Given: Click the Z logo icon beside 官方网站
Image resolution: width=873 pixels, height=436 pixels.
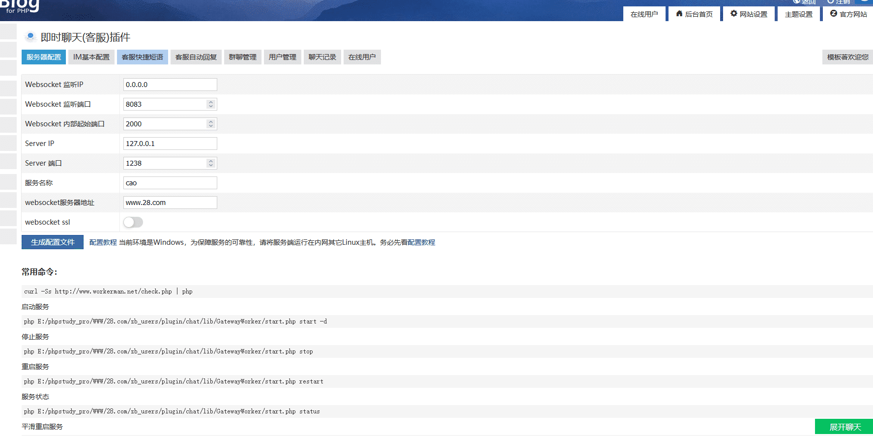Looking at the screenshot, I should (x=833, y=14).
